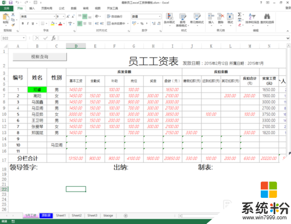Switch to the 公式 Formulas tab
Image resolution: width=291 pixels, height=224 pixels.
tap(62, 8)
